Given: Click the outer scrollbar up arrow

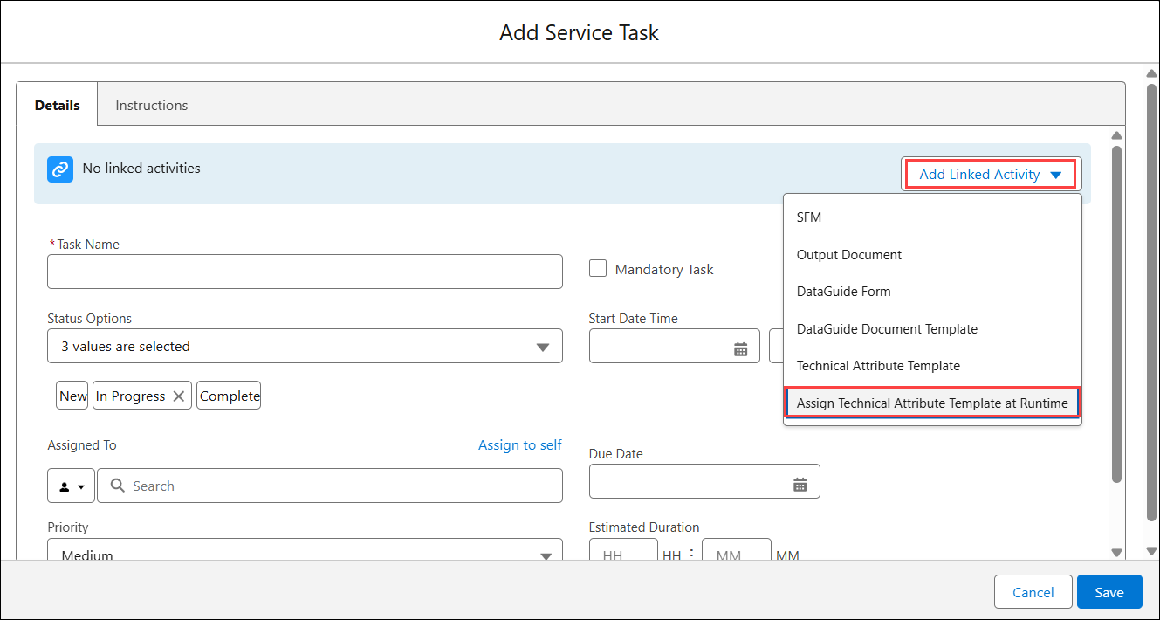Looking at the screenshot, I should (x=1150, y=75).
